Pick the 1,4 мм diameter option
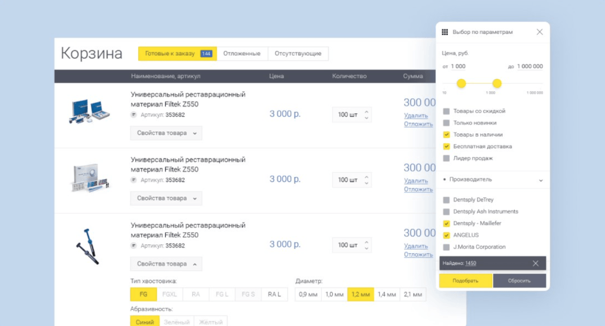This screenshot has width=605, height=326. (387, 294)
